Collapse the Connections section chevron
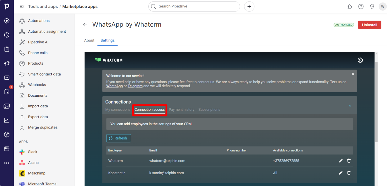The width and height of the screenshot is (387, 186). tap(350, 106)
